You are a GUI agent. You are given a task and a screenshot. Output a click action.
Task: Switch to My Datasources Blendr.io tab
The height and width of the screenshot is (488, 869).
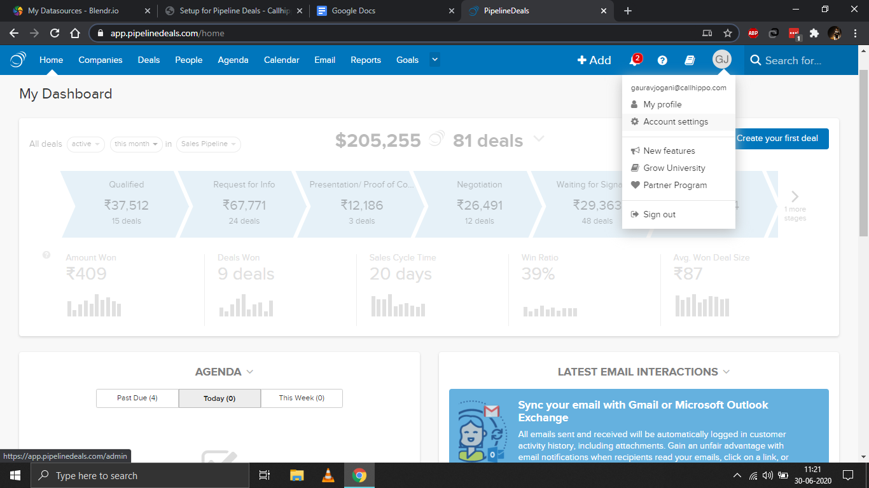pos(82,11)
